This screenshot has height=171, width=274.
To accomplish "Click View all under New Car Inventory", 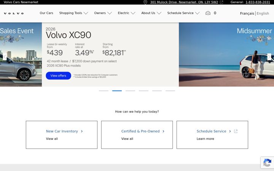I will (52, 139).
